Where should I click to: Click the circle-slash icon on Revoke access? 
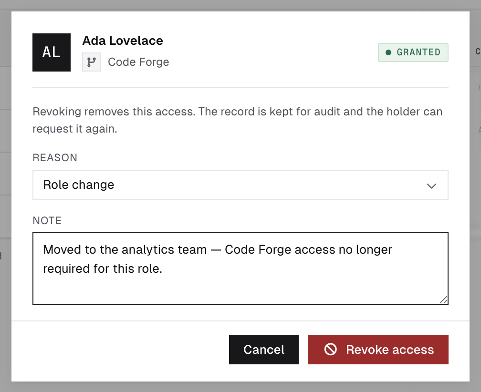point(330,350)
